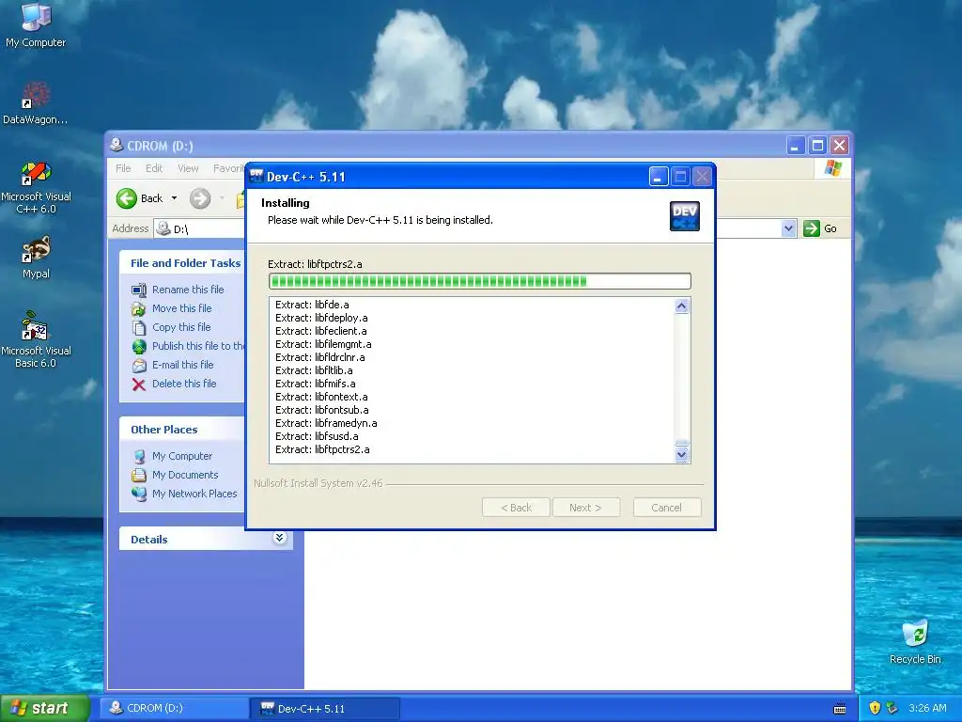Open the Address bar dropdown arrow
962x722 pixels.
[788, 228]
